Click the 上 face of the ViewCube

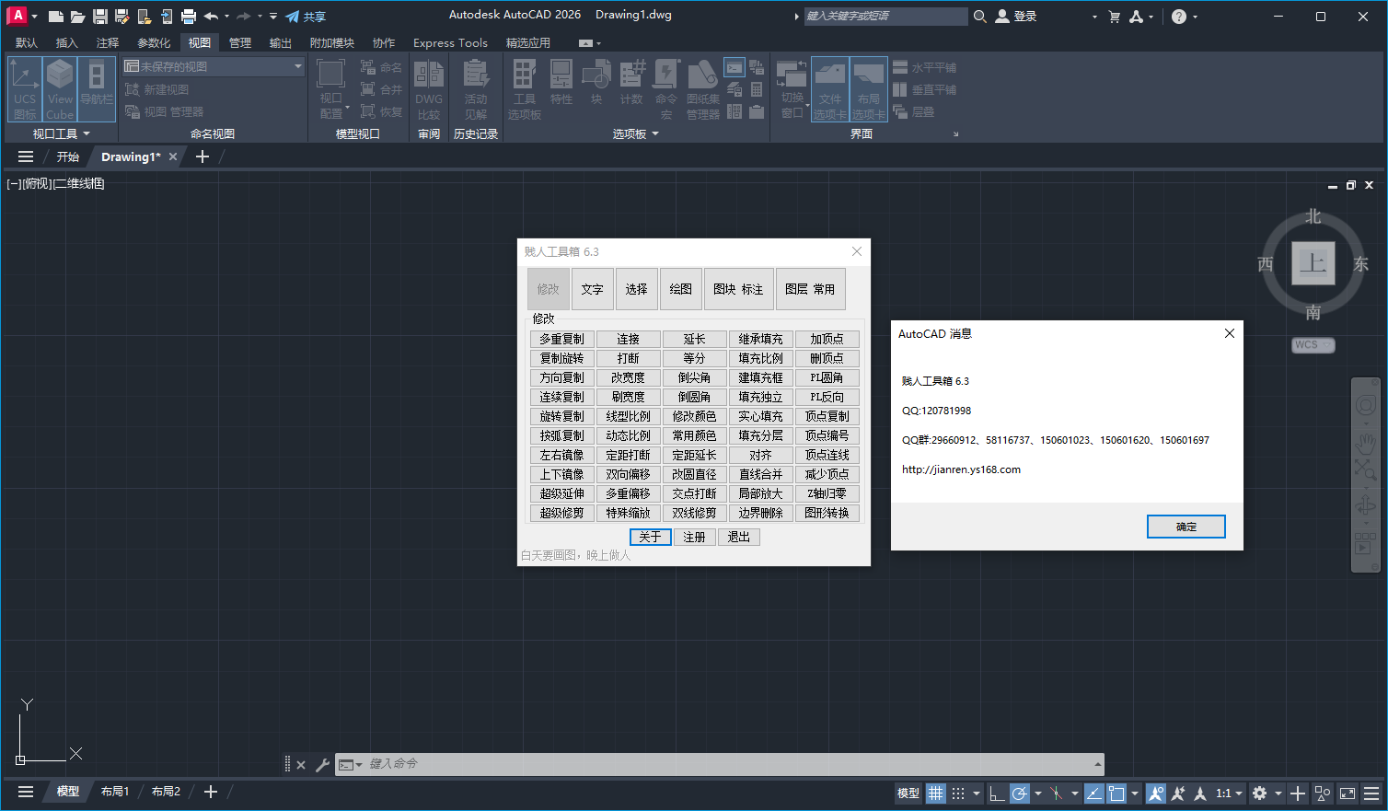point(1313,263)
